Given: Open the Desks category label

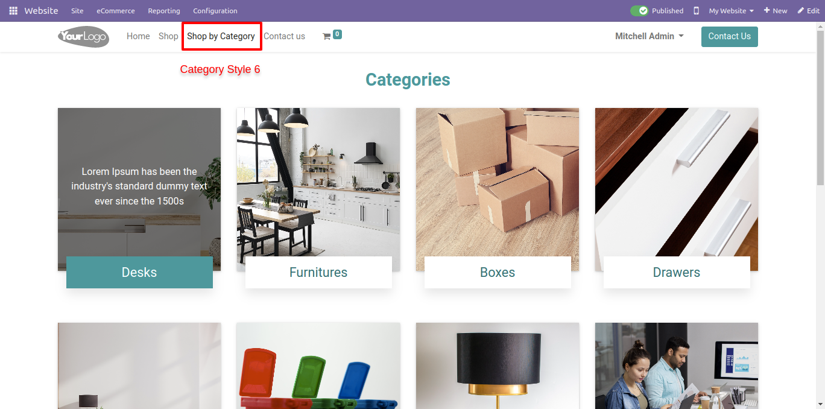Looking at the screenshot, I should click(139, 272).
